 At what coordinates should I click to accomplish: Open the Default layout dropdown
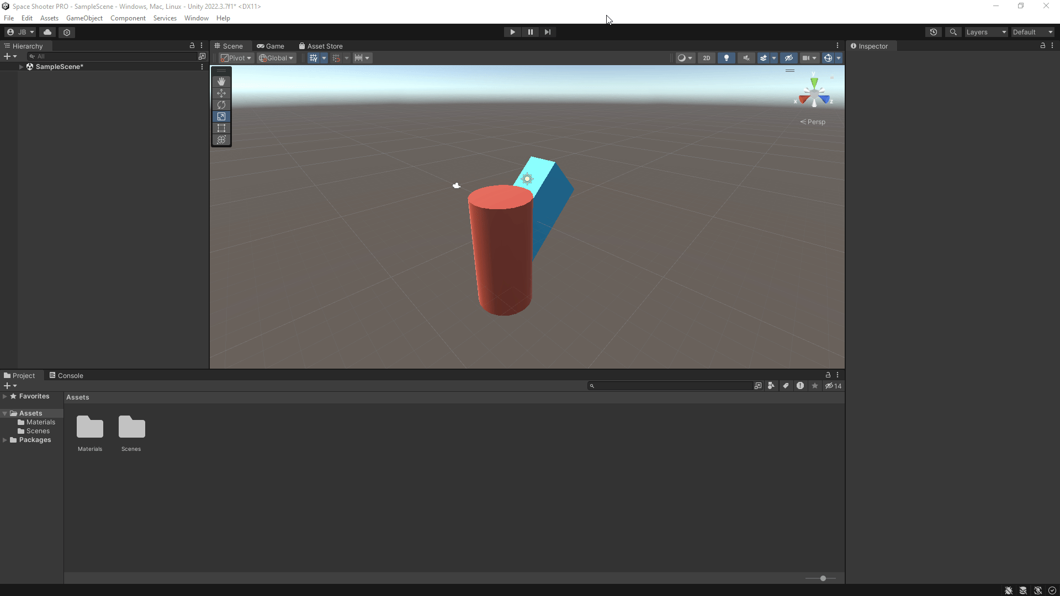coord(1031,32)
